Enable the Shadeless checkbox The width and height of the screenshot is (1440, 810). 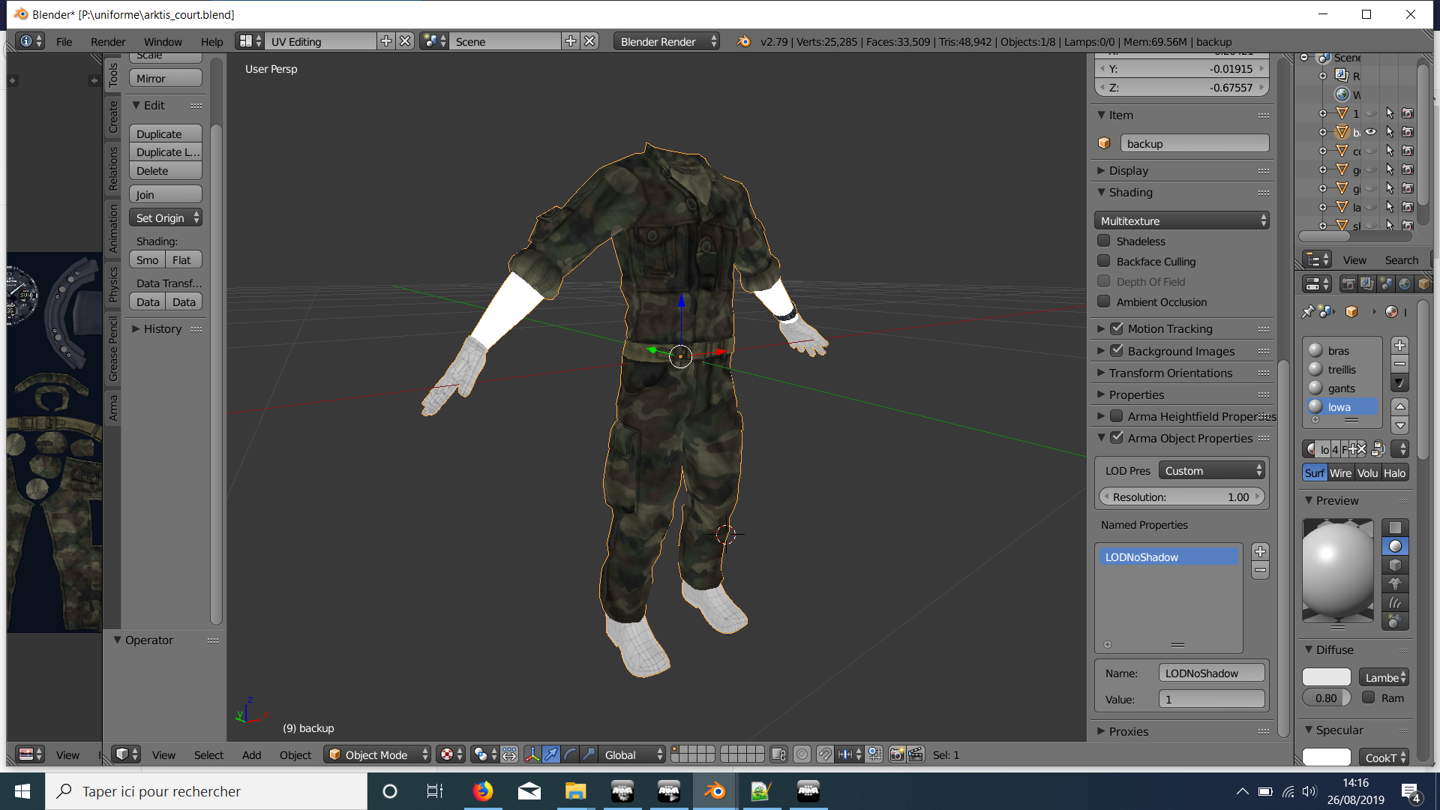[1104, 241]
